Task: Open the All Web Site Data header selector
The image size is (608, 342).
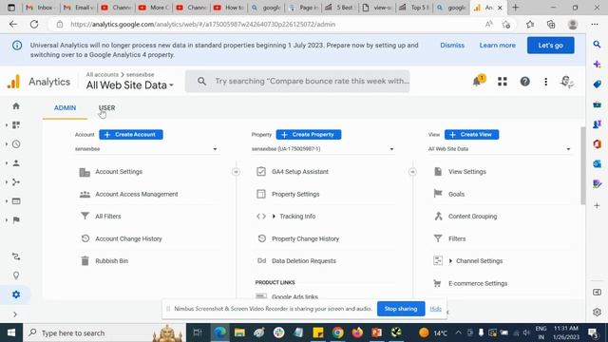Action: click(x=129, y=85)
